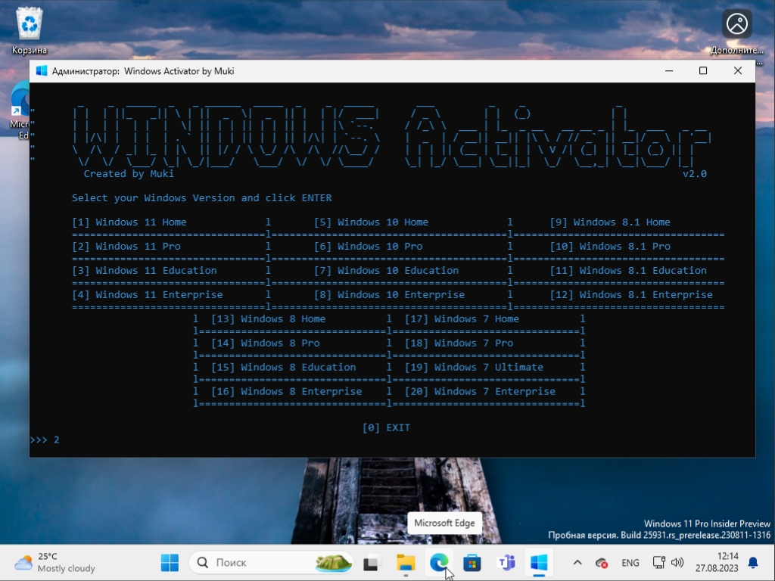
Task: Click the 'Created by Muki' text
Action: [x=129, y=174]
